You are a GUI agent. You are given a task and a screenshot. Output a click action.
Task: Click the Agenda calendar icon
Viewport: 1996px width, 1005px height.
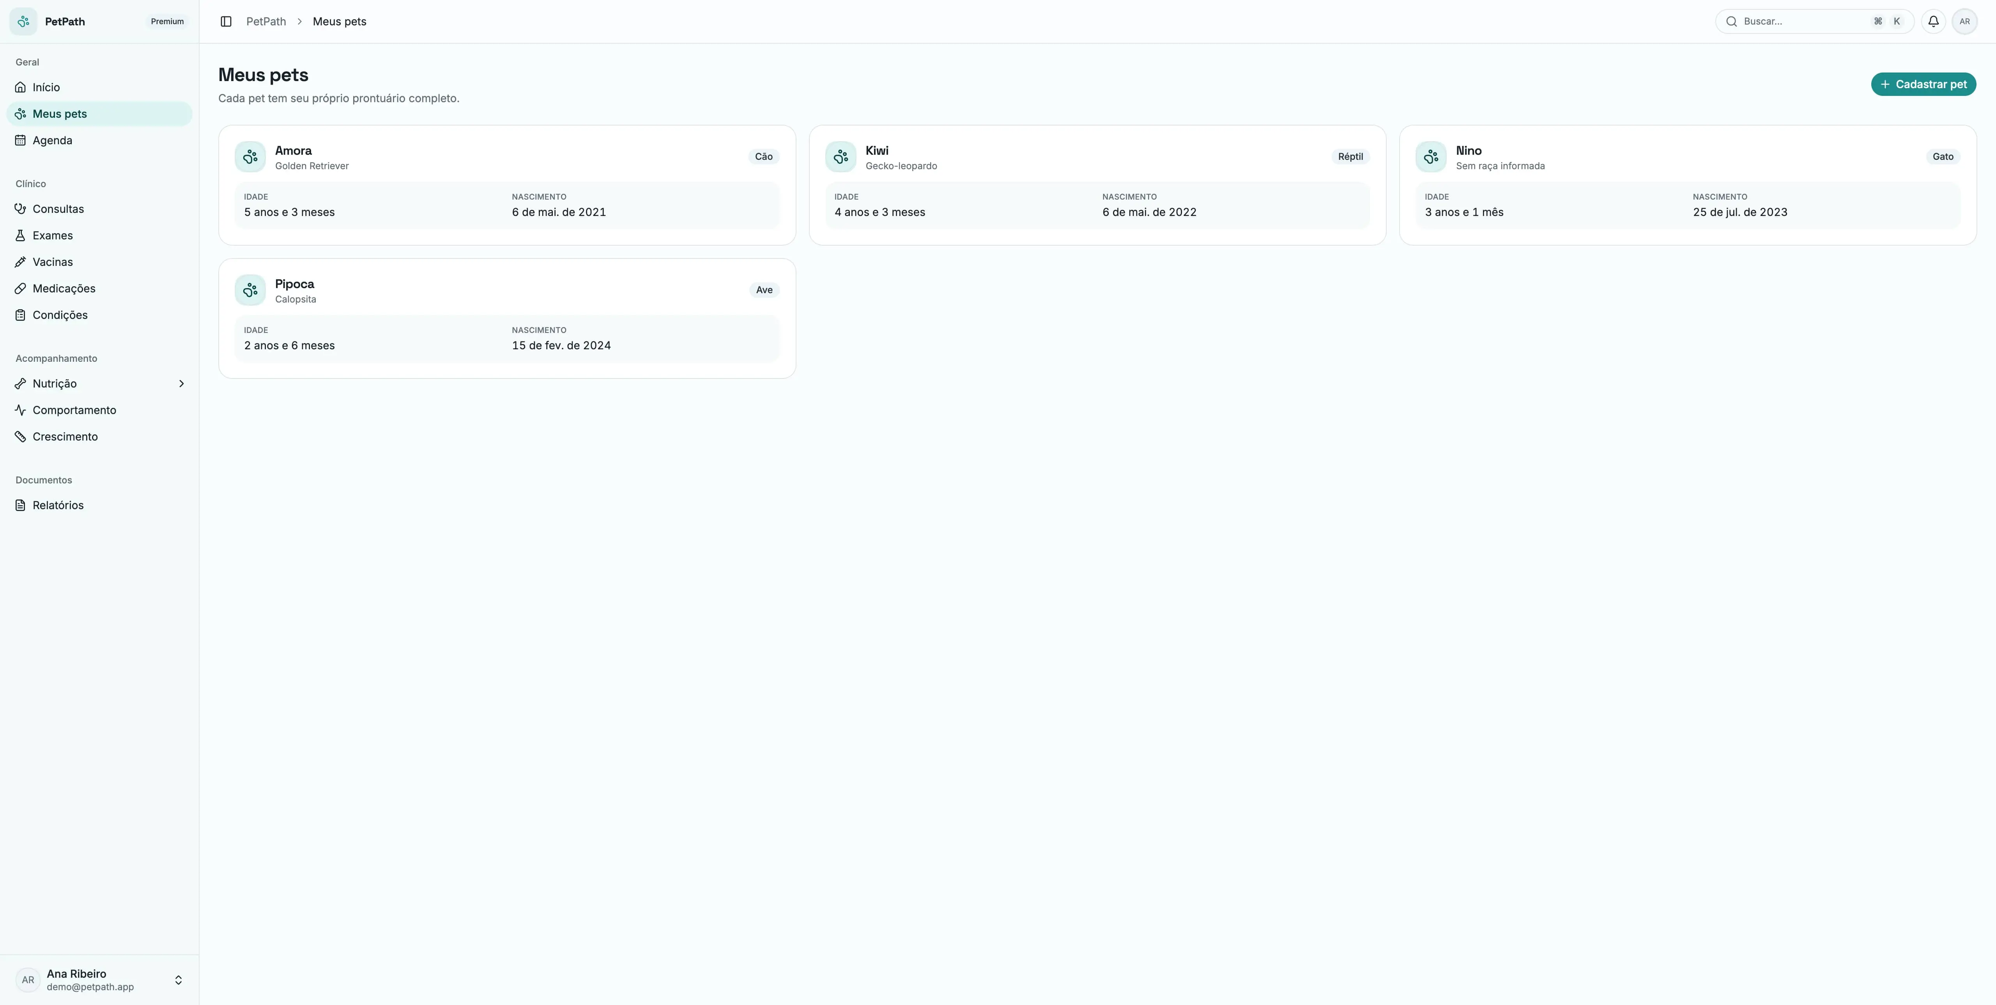pyautogui.click(x=21, y=140)
